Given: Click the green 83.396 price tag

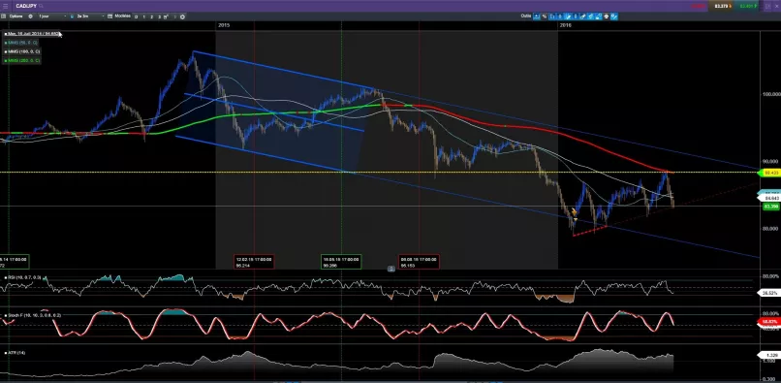Looking at the screenshot, I should click(770, 207).
